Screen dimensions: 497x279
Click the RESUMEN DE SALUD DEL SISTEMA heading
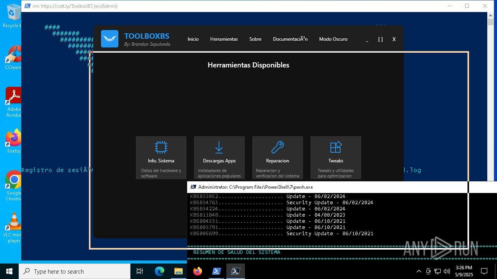coord(236,252)
